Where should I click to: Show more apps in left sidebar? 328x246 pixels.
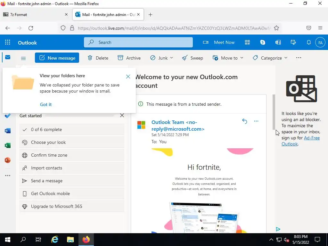point(8,176)
